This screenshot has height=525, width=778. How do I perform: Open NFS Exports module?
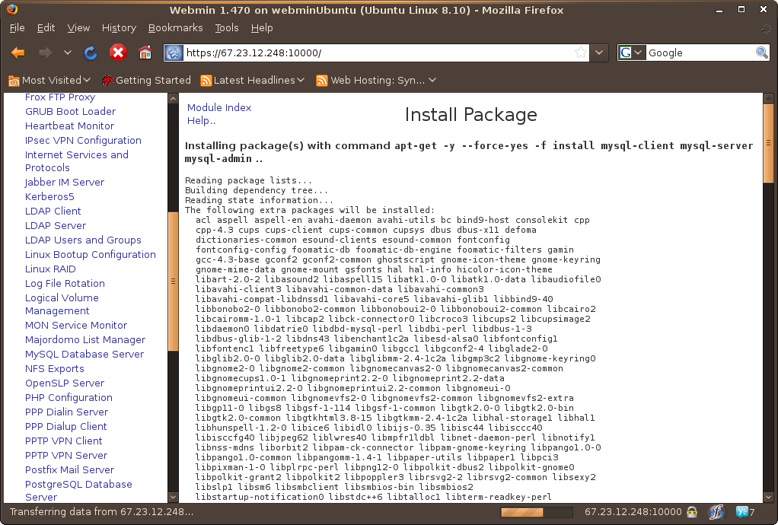[x=55, y=368]
